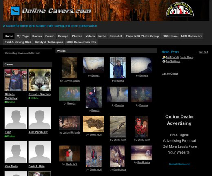The image size is (212, 176).
Task: Open the Forum tab
Action: (x=50, y=36)
